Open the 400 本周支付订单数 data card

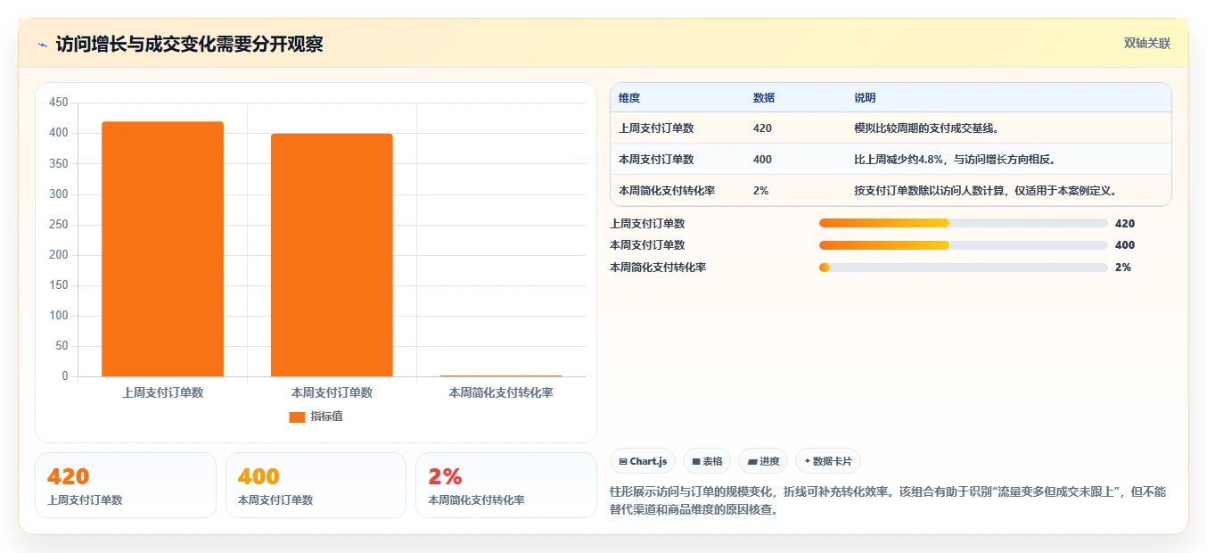click(316, 485)
